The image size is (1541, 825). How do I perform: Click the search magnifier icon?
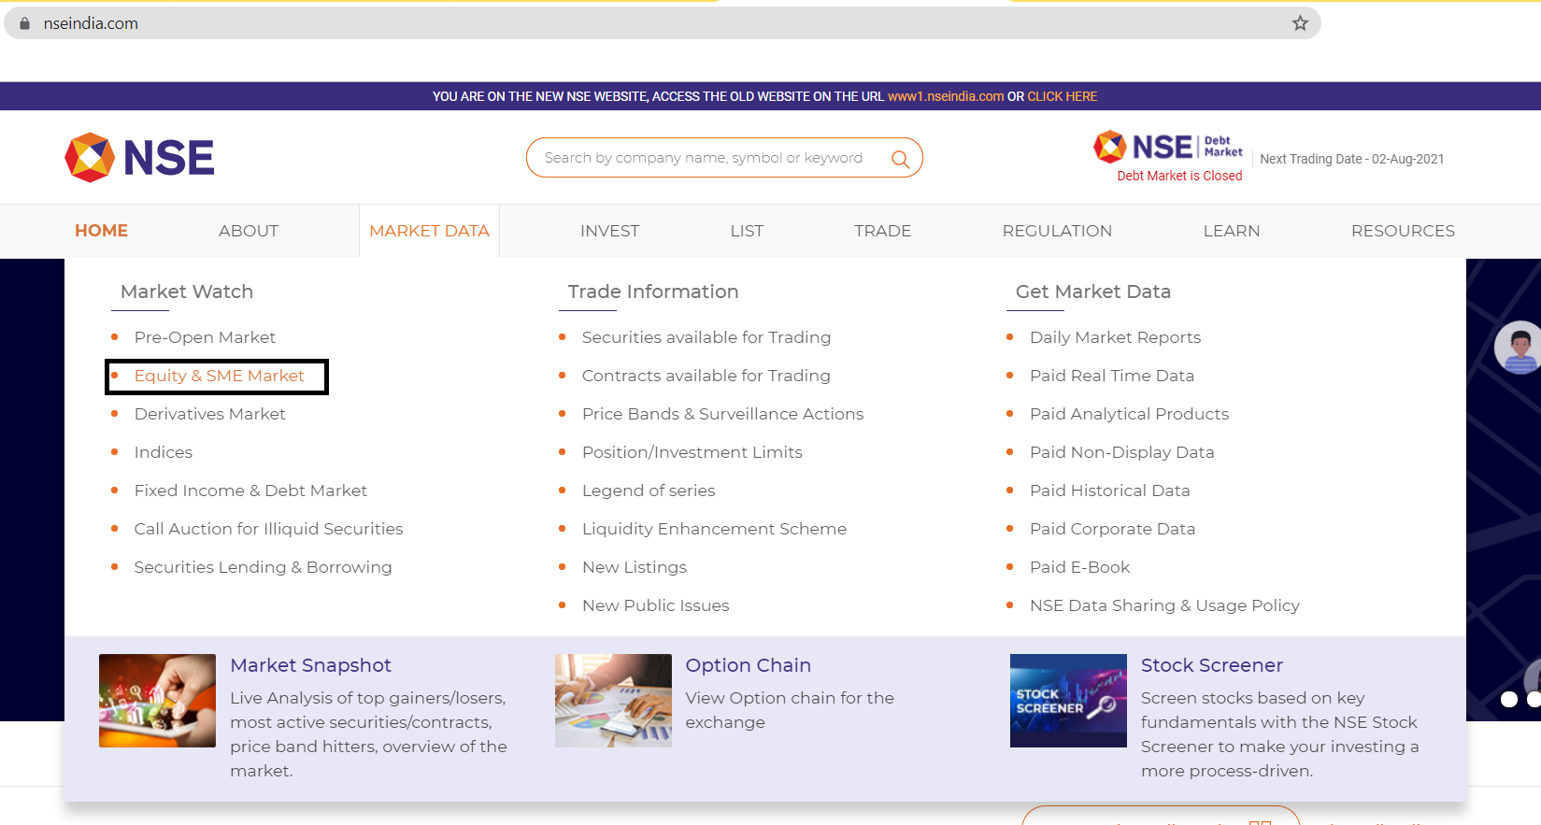pyautogui.click(x=900, y=159)
